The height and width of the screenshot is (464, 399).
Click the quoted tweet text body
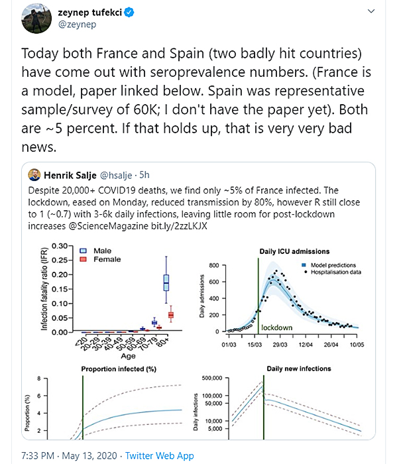coord(194,208)
